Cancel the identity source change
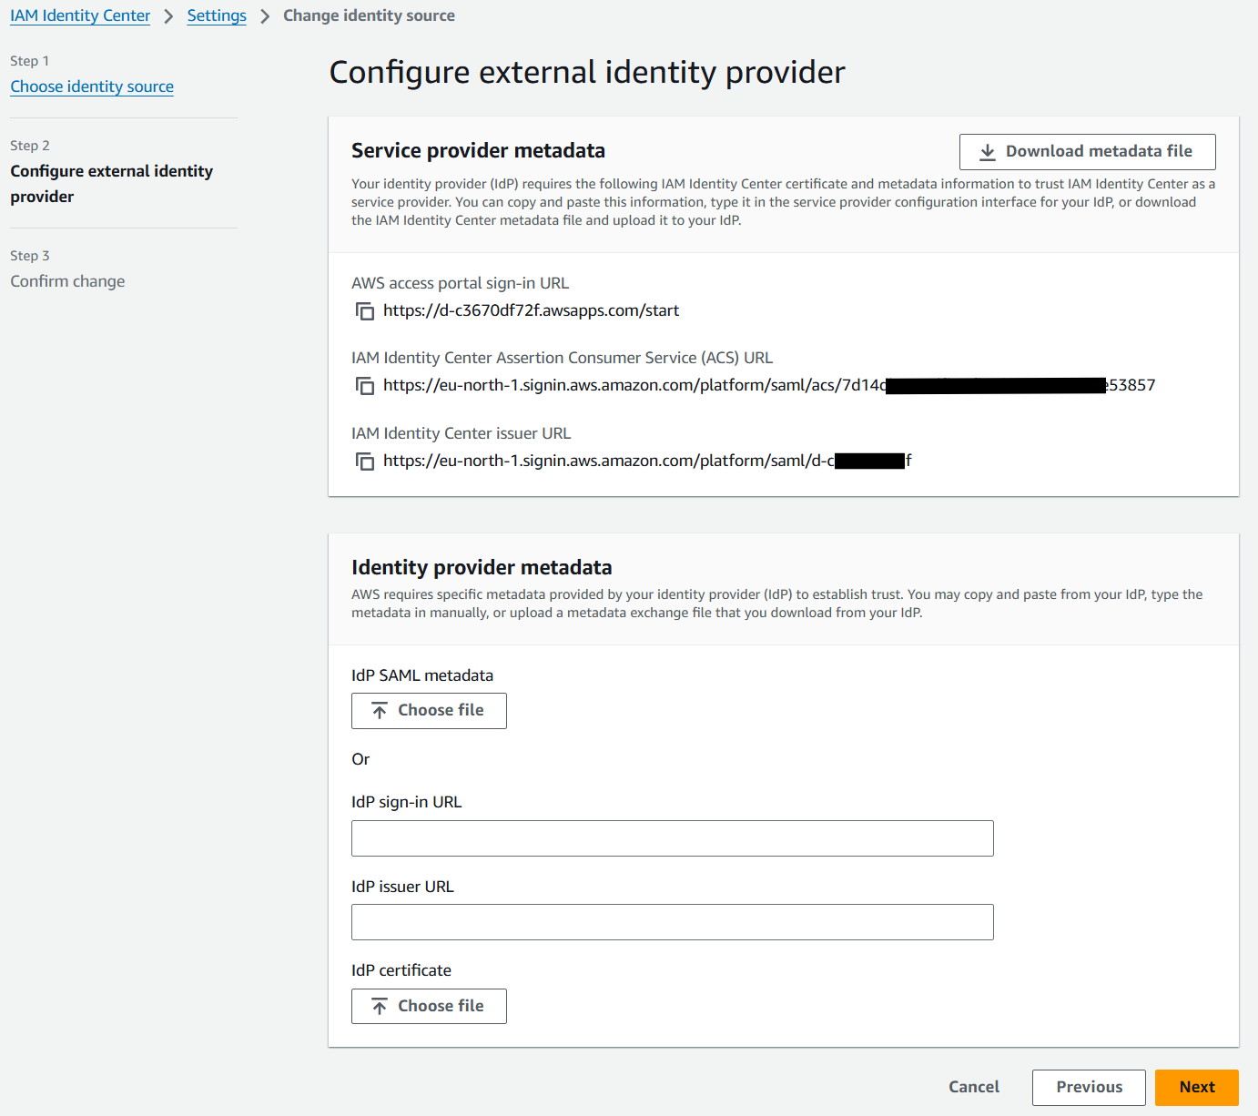Viewport: 1258px width, 1116px height. click(973, 1087)
